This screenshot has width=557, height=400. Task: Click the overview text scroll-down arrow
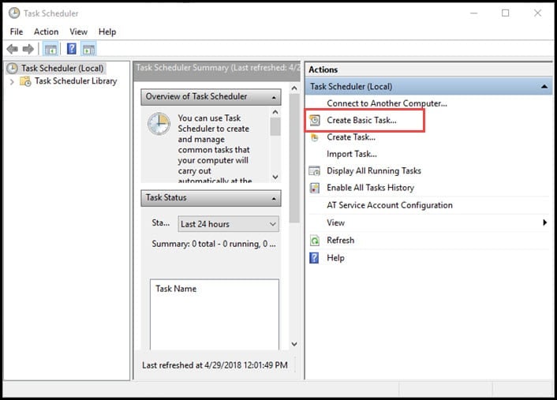coord(275,178)
